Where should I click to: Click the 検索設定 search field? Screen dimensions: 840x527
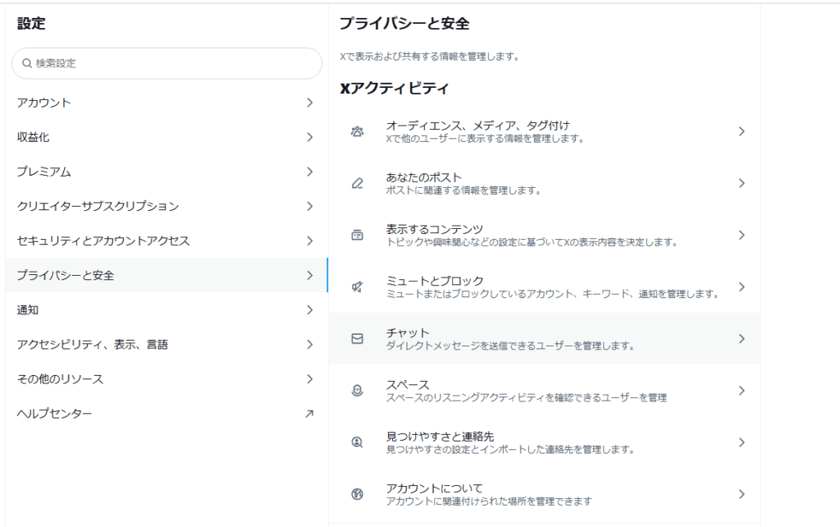tap(167, 63)
